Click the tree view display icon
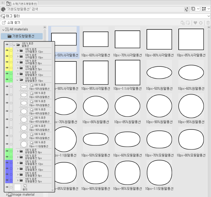 click(193, 9)
